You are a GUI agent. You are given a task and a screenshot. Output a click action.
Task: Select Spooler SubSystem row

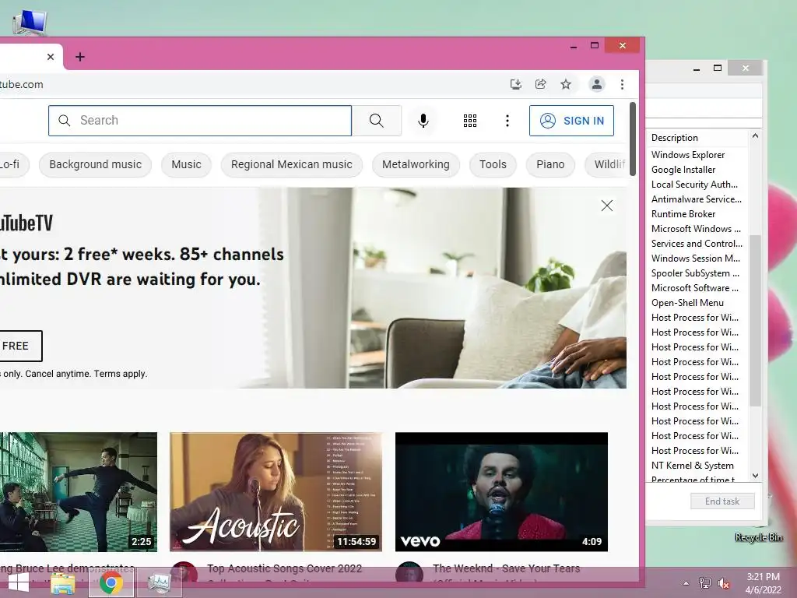pos(697,273)
